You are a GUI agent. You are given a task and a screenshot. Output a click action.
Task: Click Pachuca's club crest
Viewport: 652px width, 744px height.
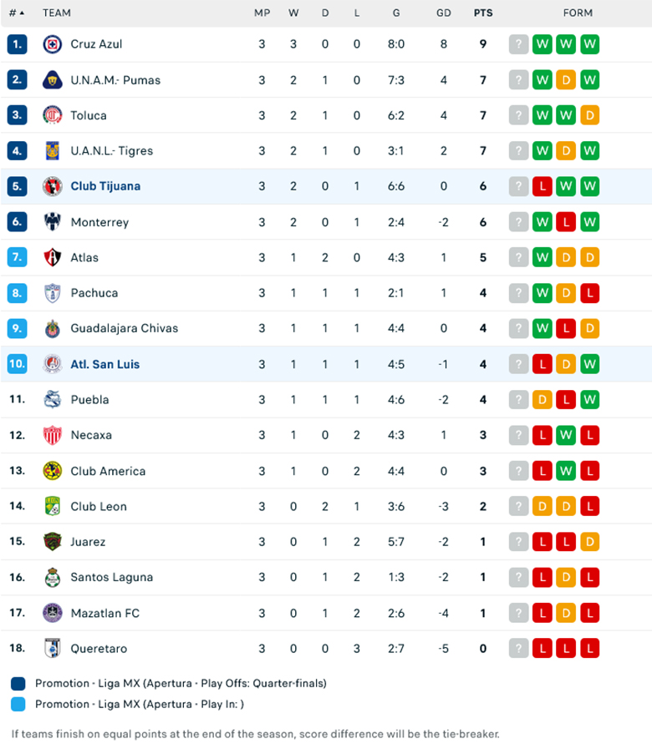(52, 293)
